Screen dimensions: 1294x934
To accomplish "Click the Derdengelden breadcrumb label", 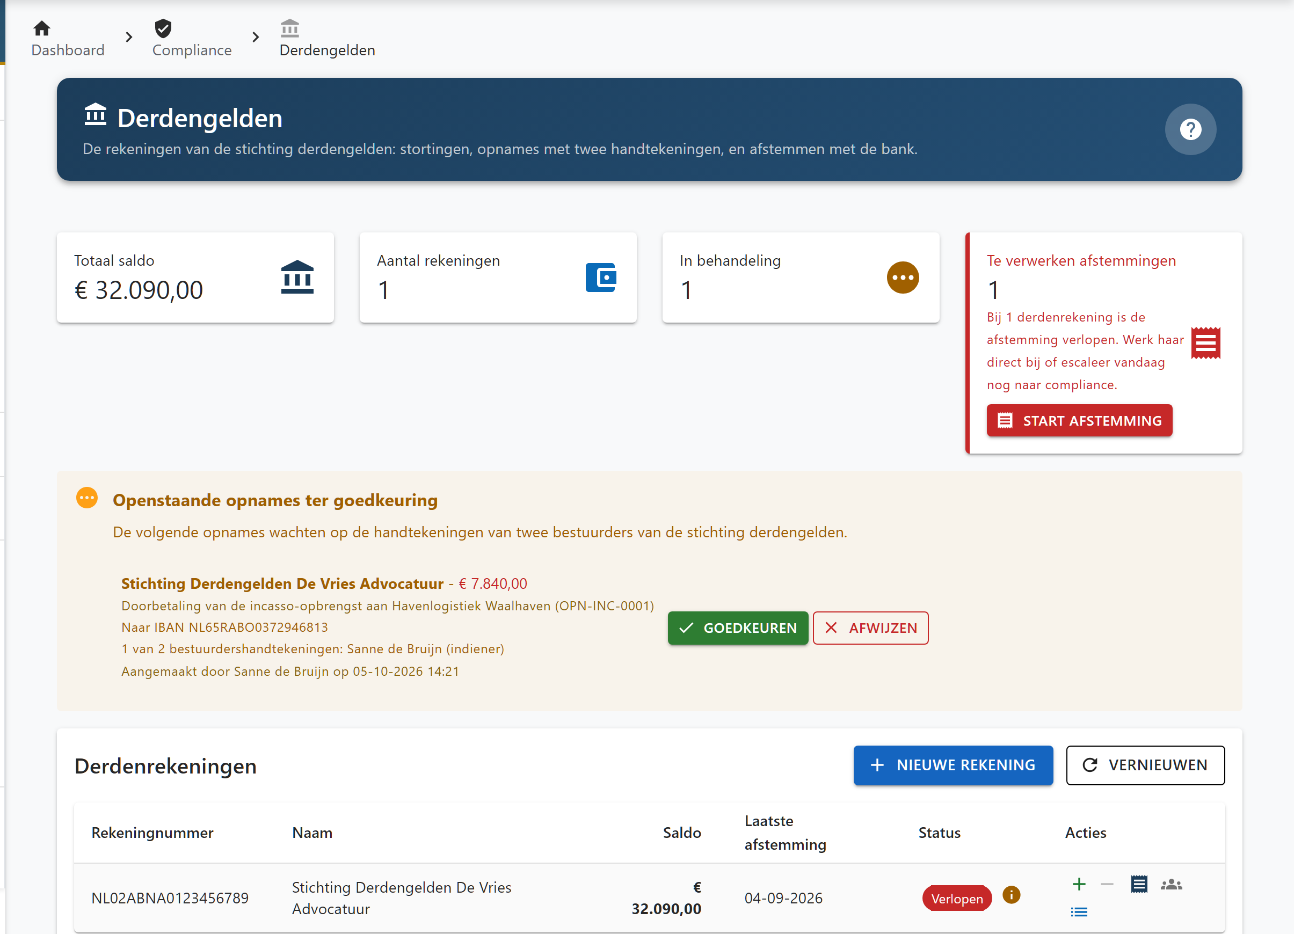I will [327, 50].
